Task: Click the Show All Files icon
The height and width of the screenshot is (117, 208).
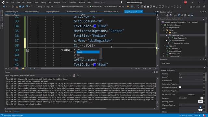Action: 185,15
